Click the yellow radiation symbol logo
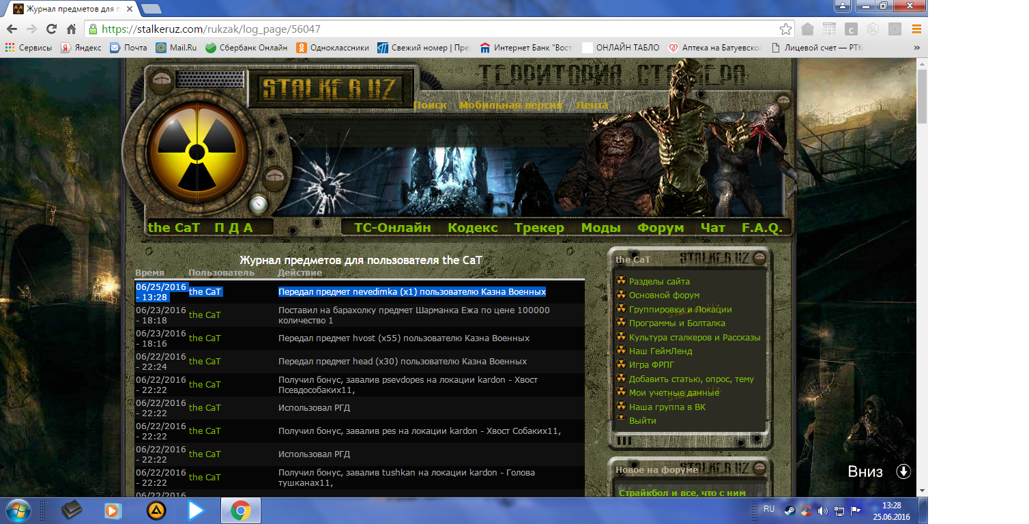 click(x=197, y=151)
